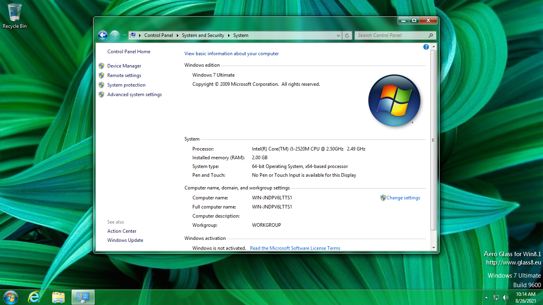
Task: Click the Change settings link
Action: (403, 198)
